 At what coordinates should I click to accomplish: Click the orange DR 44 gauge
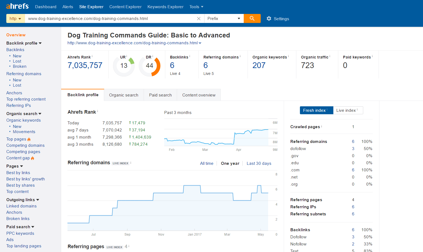click(x=149, y=66)
